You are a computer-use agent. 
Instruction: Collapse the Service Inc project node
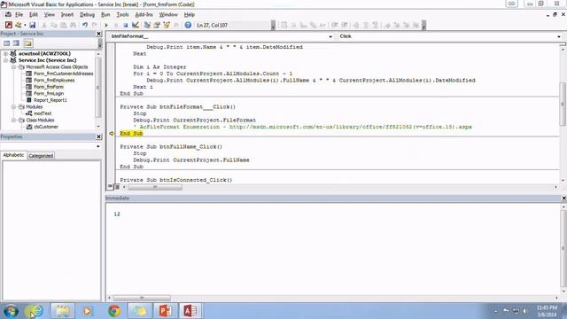click(x=6, y=60)
